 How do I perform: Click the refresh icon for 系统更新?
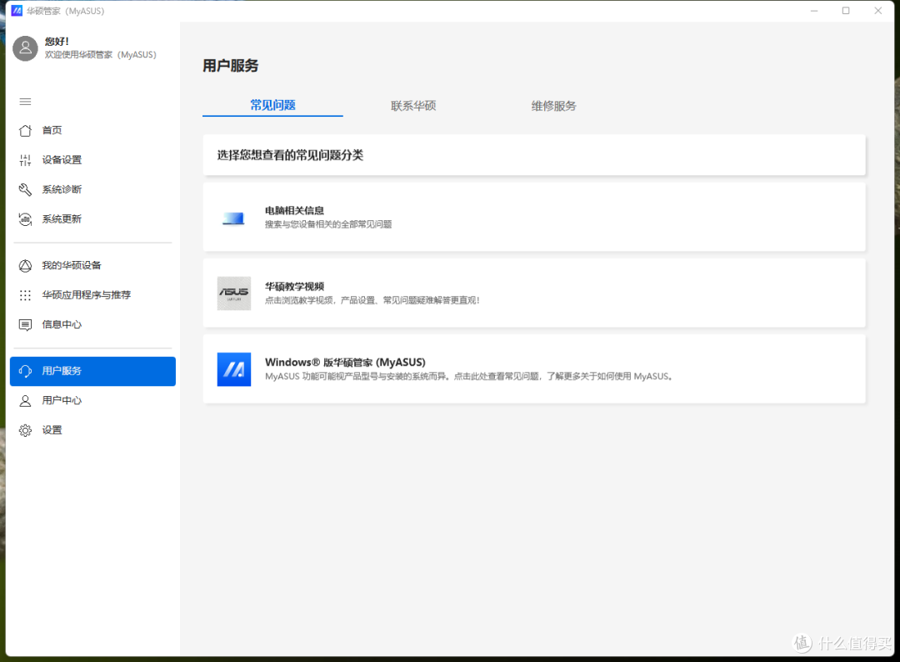click(25, 219)
